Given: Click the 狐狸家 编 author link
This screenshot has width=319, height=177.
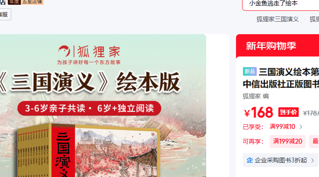Looking at the screenshot, I should pyautogui.click(x=256, y=96).
